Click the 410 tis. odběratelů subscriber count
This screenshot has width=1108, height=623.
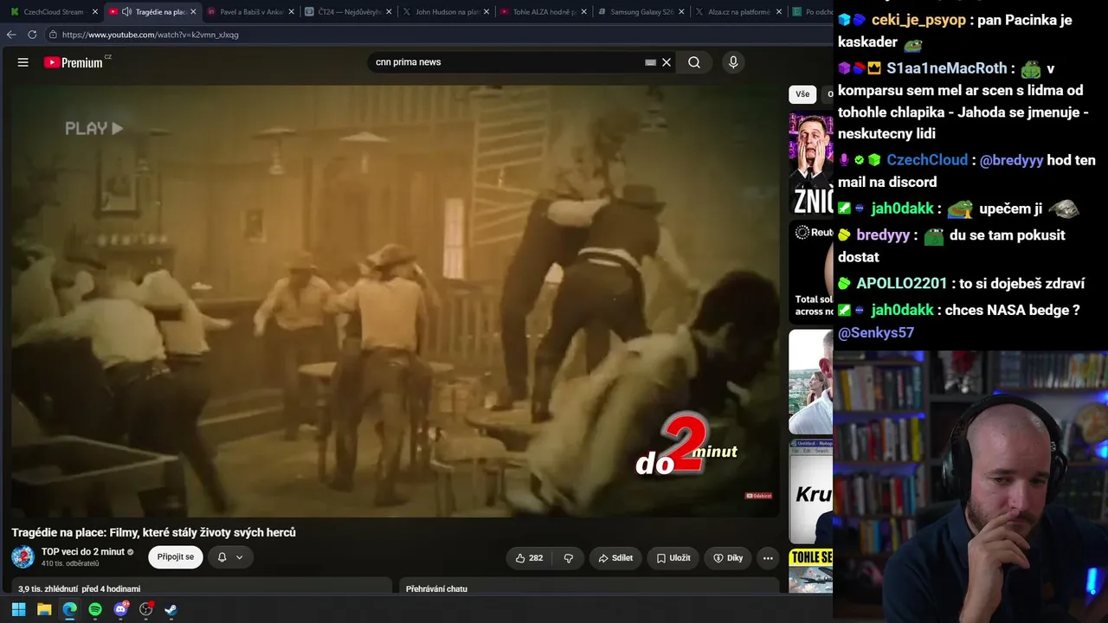(x=70, y=564)
